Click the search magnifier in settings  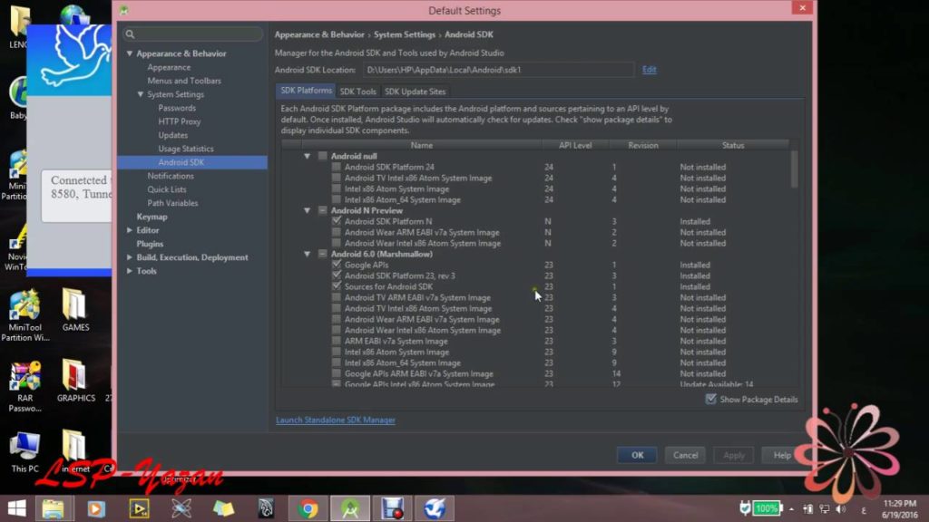pos(131,34)
